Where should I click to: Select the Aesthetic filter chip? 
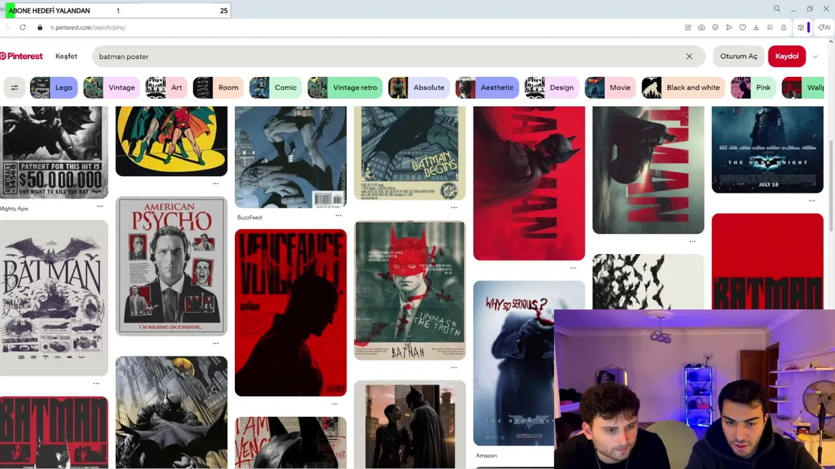tap(487, 87)
